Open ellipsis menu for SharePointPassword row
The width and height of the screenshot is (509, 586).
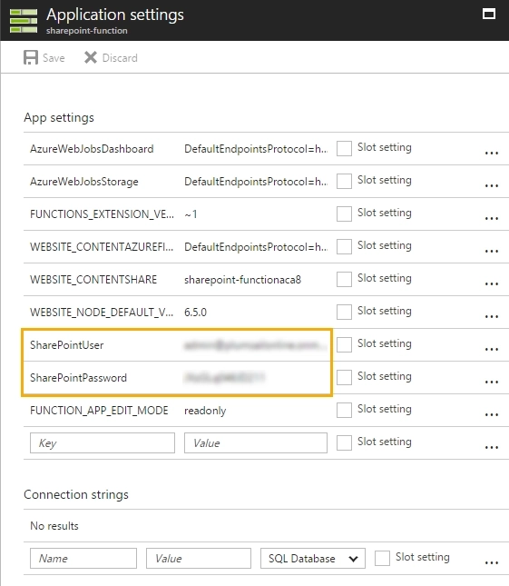point(492,382)
